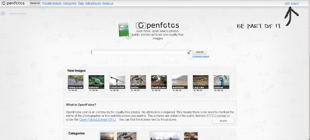Viewport: 310px width, 140px height.
Task: Expand the extended search link under search button
Action: [201, 56]
